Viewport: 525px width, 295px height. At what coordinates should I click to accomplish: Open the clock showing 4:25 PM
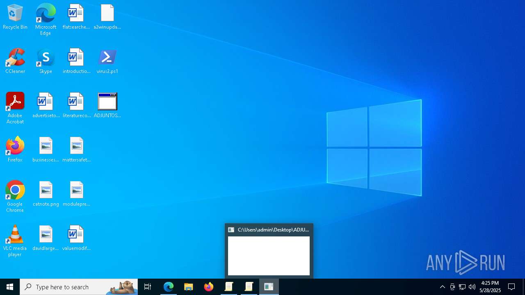490,287
